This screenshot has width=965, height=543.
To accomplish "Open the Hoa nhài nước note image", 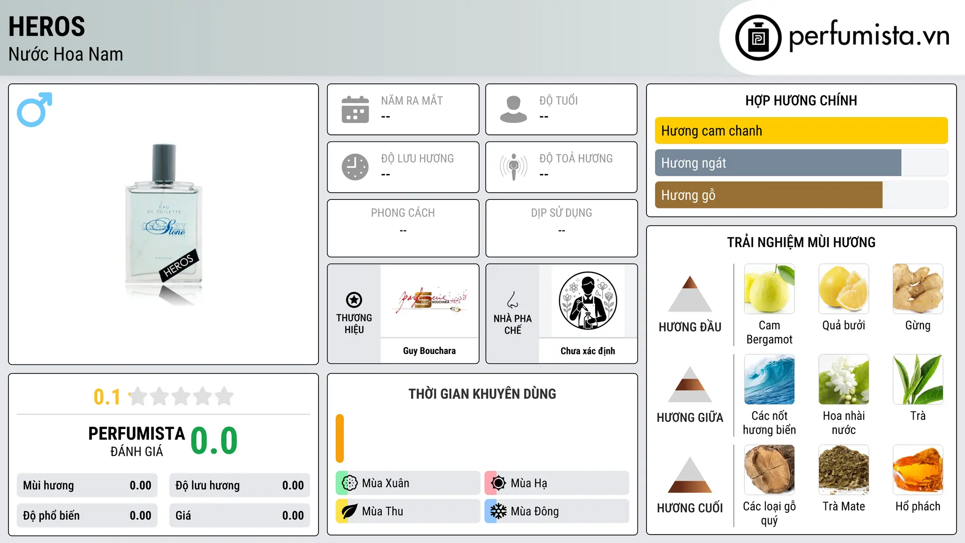I will coord(844,379).
